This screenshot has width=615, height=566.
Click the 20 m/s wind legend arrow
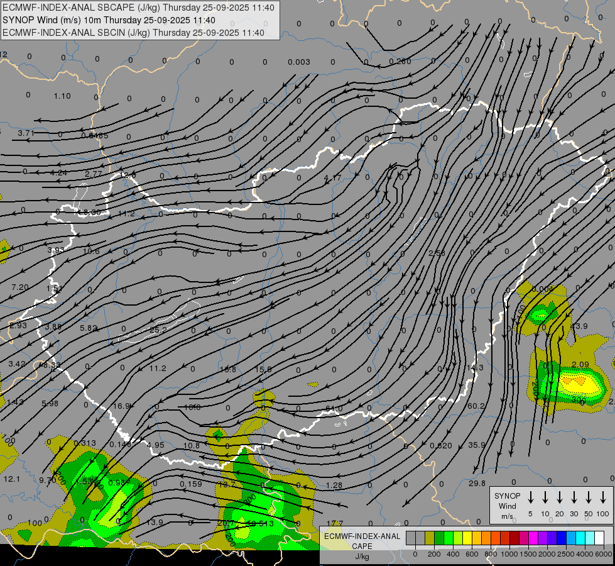point(560,497)
